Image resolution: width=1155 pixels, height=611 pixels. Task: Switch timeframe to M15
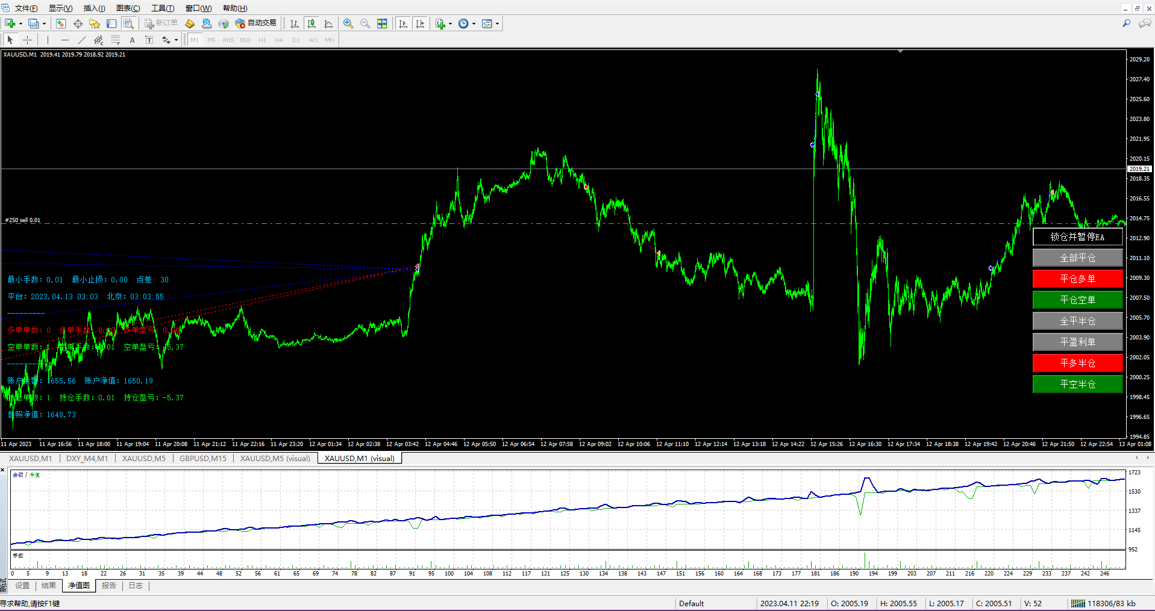228,40
